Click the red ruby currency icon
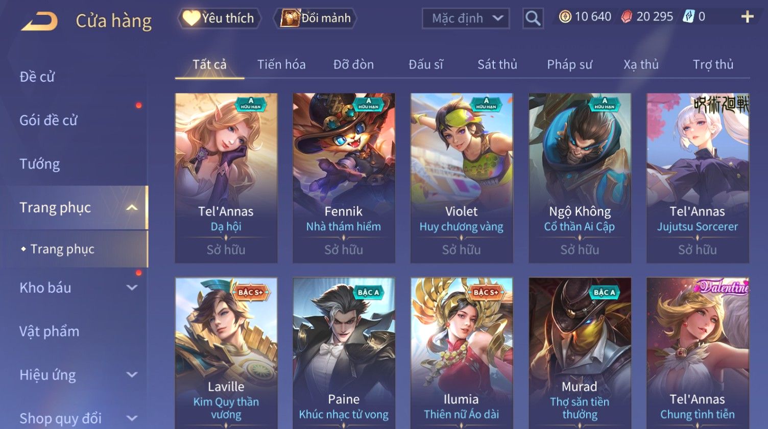 point(626,17)
